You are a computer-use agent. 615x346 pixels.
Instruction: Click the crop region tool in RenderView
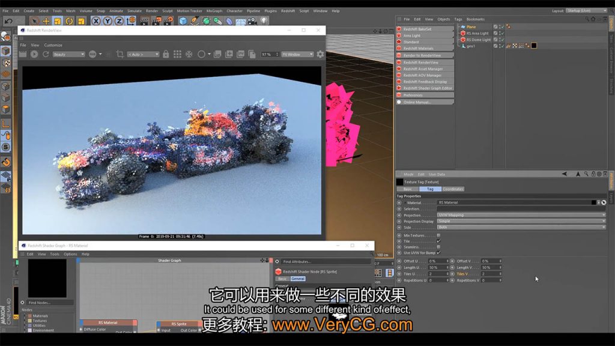120,54
